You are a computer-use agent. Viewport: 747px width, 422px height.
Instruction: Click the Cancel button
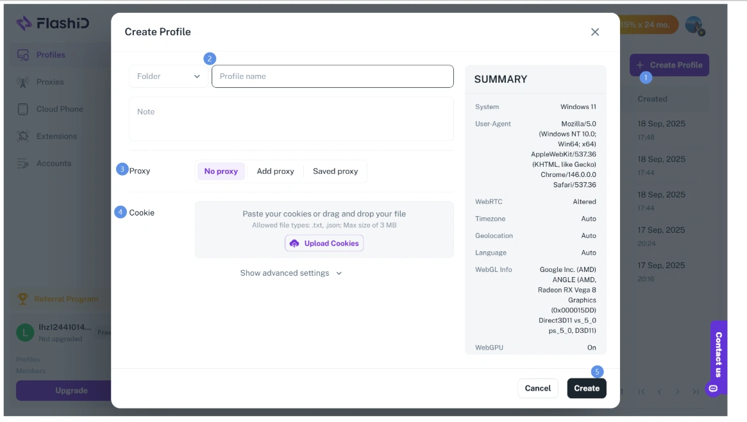click(538, 388)
